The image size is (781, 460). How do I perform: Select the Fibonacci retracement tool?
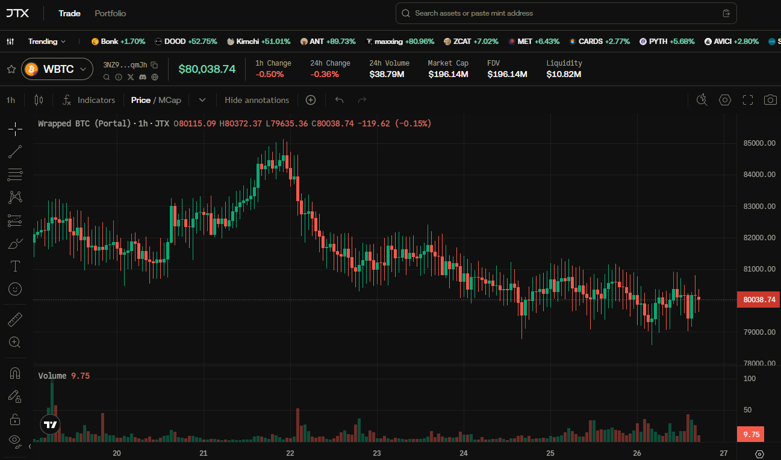pyautogui.click(x=15, y=175)
